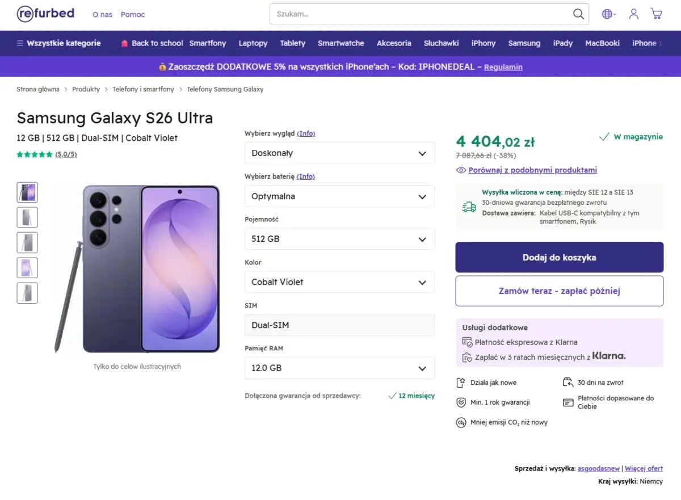The width and height of the screenshot is (681, 500).
Task: Click Zamów teraz - zapłać później
Action: 560,291
